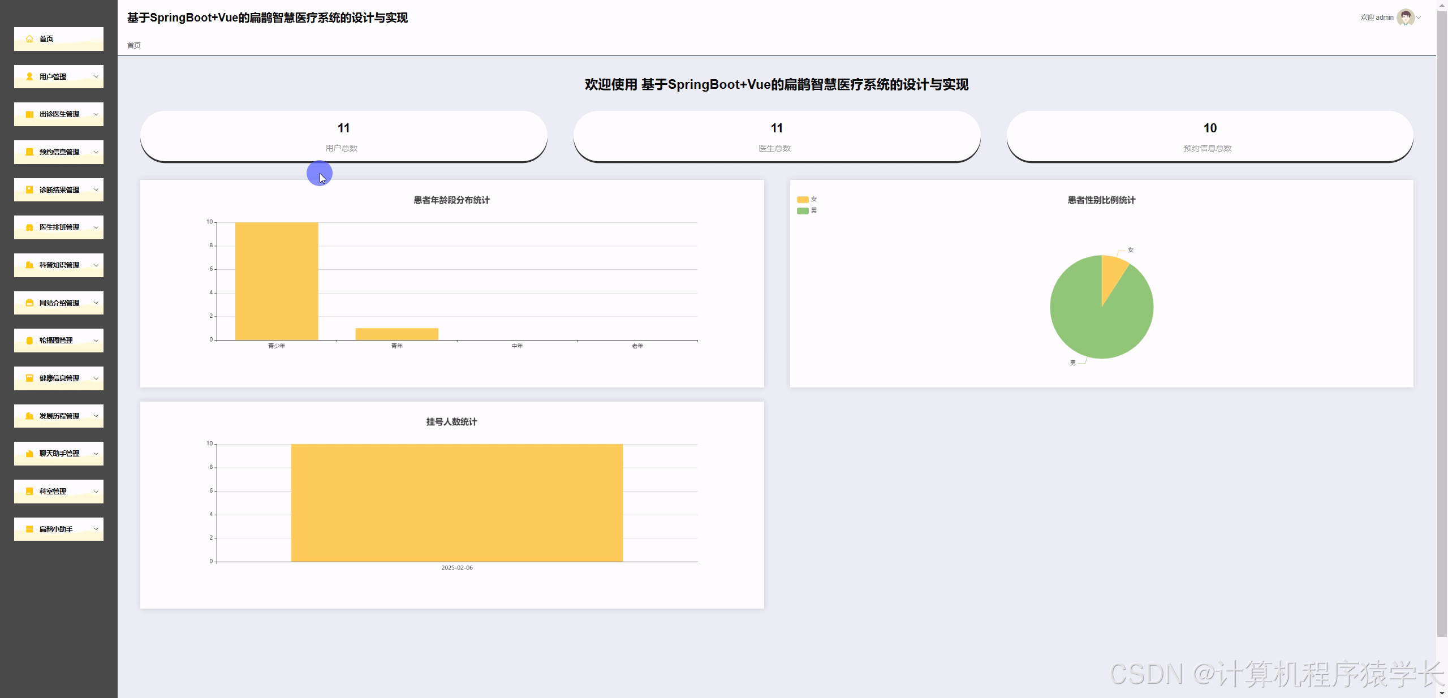Click the user management person icon
1448x698 pixels.
tap(29, 76)
